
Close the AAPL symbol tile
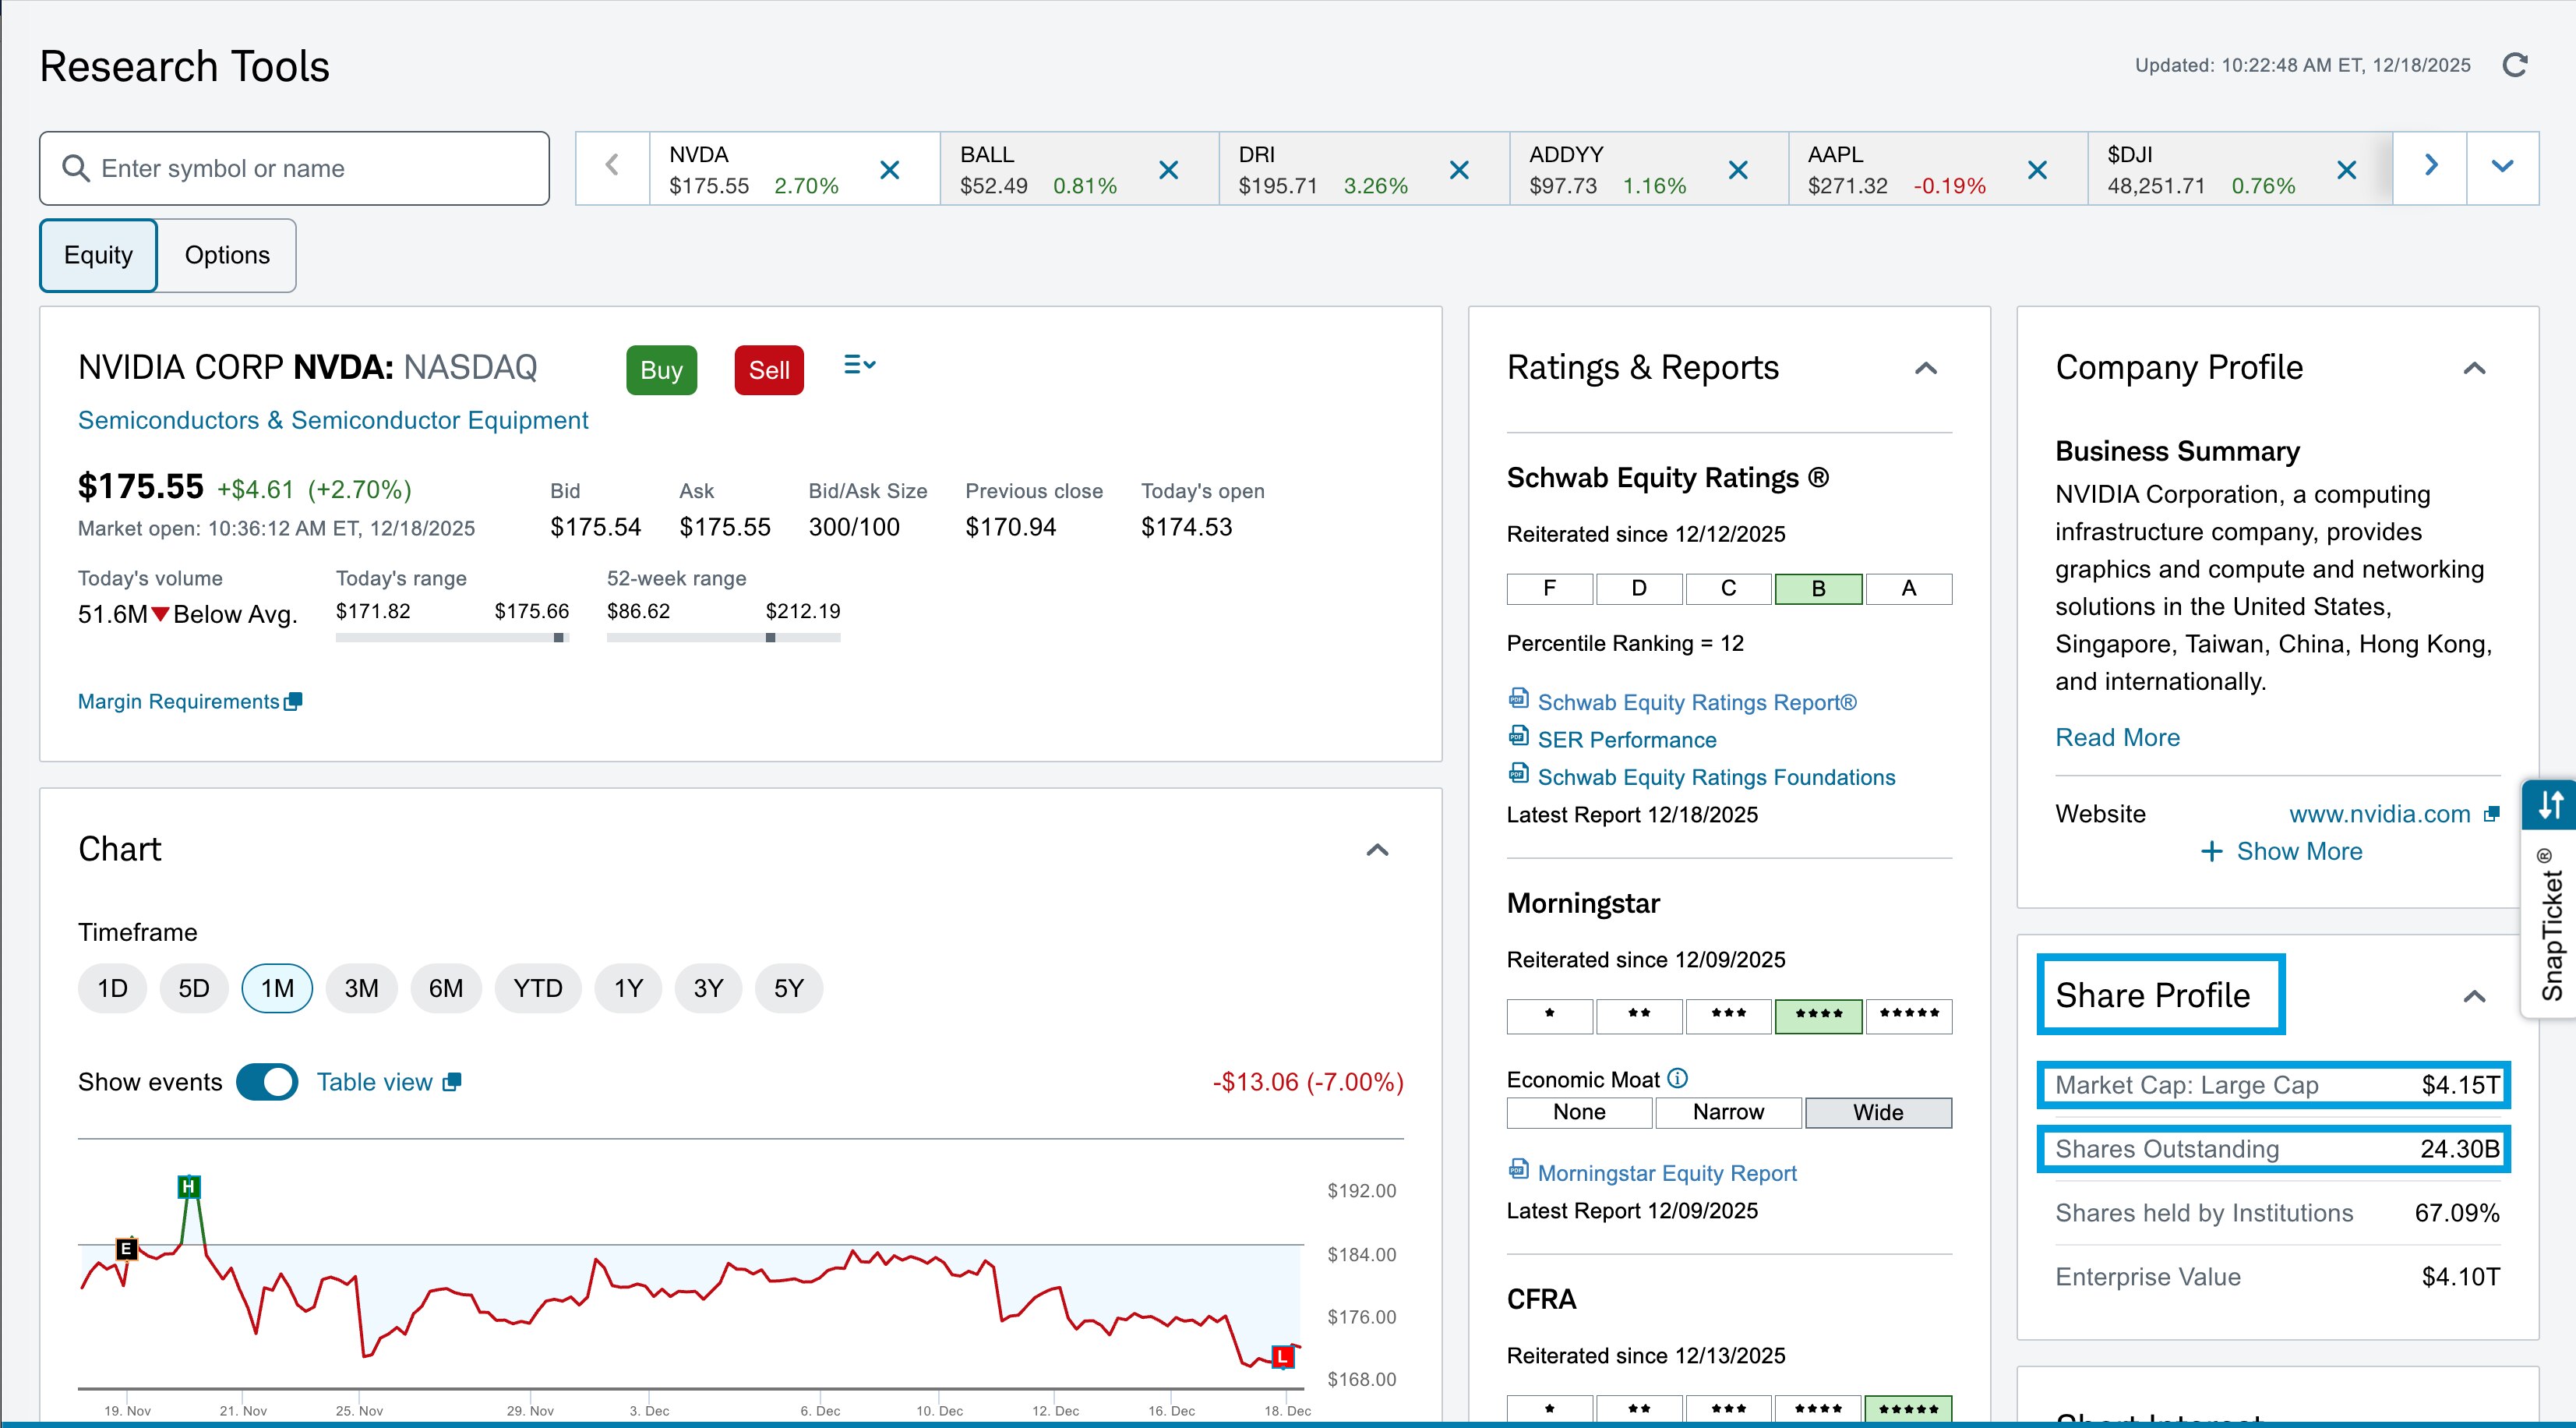(x=2036, y=170)
